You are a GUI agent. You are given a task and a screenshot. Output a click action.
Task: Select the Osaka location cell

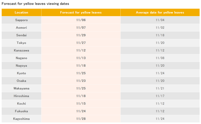[21, 81]
